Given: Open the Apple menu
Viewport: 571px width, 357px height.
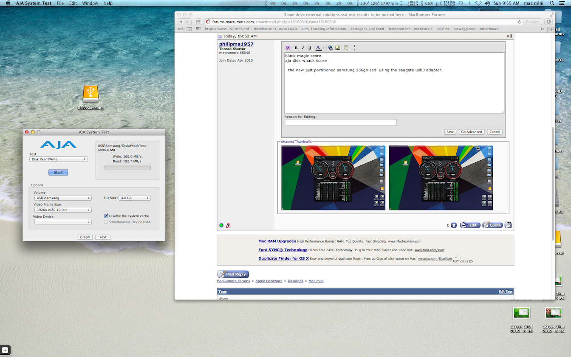Looking at the screenshot, I should click(8, 3).
